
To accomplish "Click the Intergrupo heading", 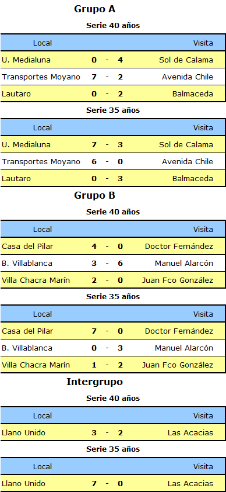I will 95,382.
